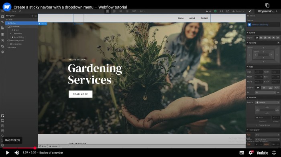Viewport: 281px width, 157px height.
Task: Click the Home nav link
Action: 181,18
